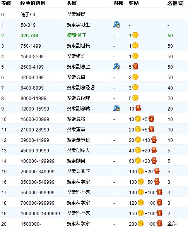This screenshot has width=188, height=228.
Task: Click the 搜索创始人 title text
Action: click(x=78, y=150)
